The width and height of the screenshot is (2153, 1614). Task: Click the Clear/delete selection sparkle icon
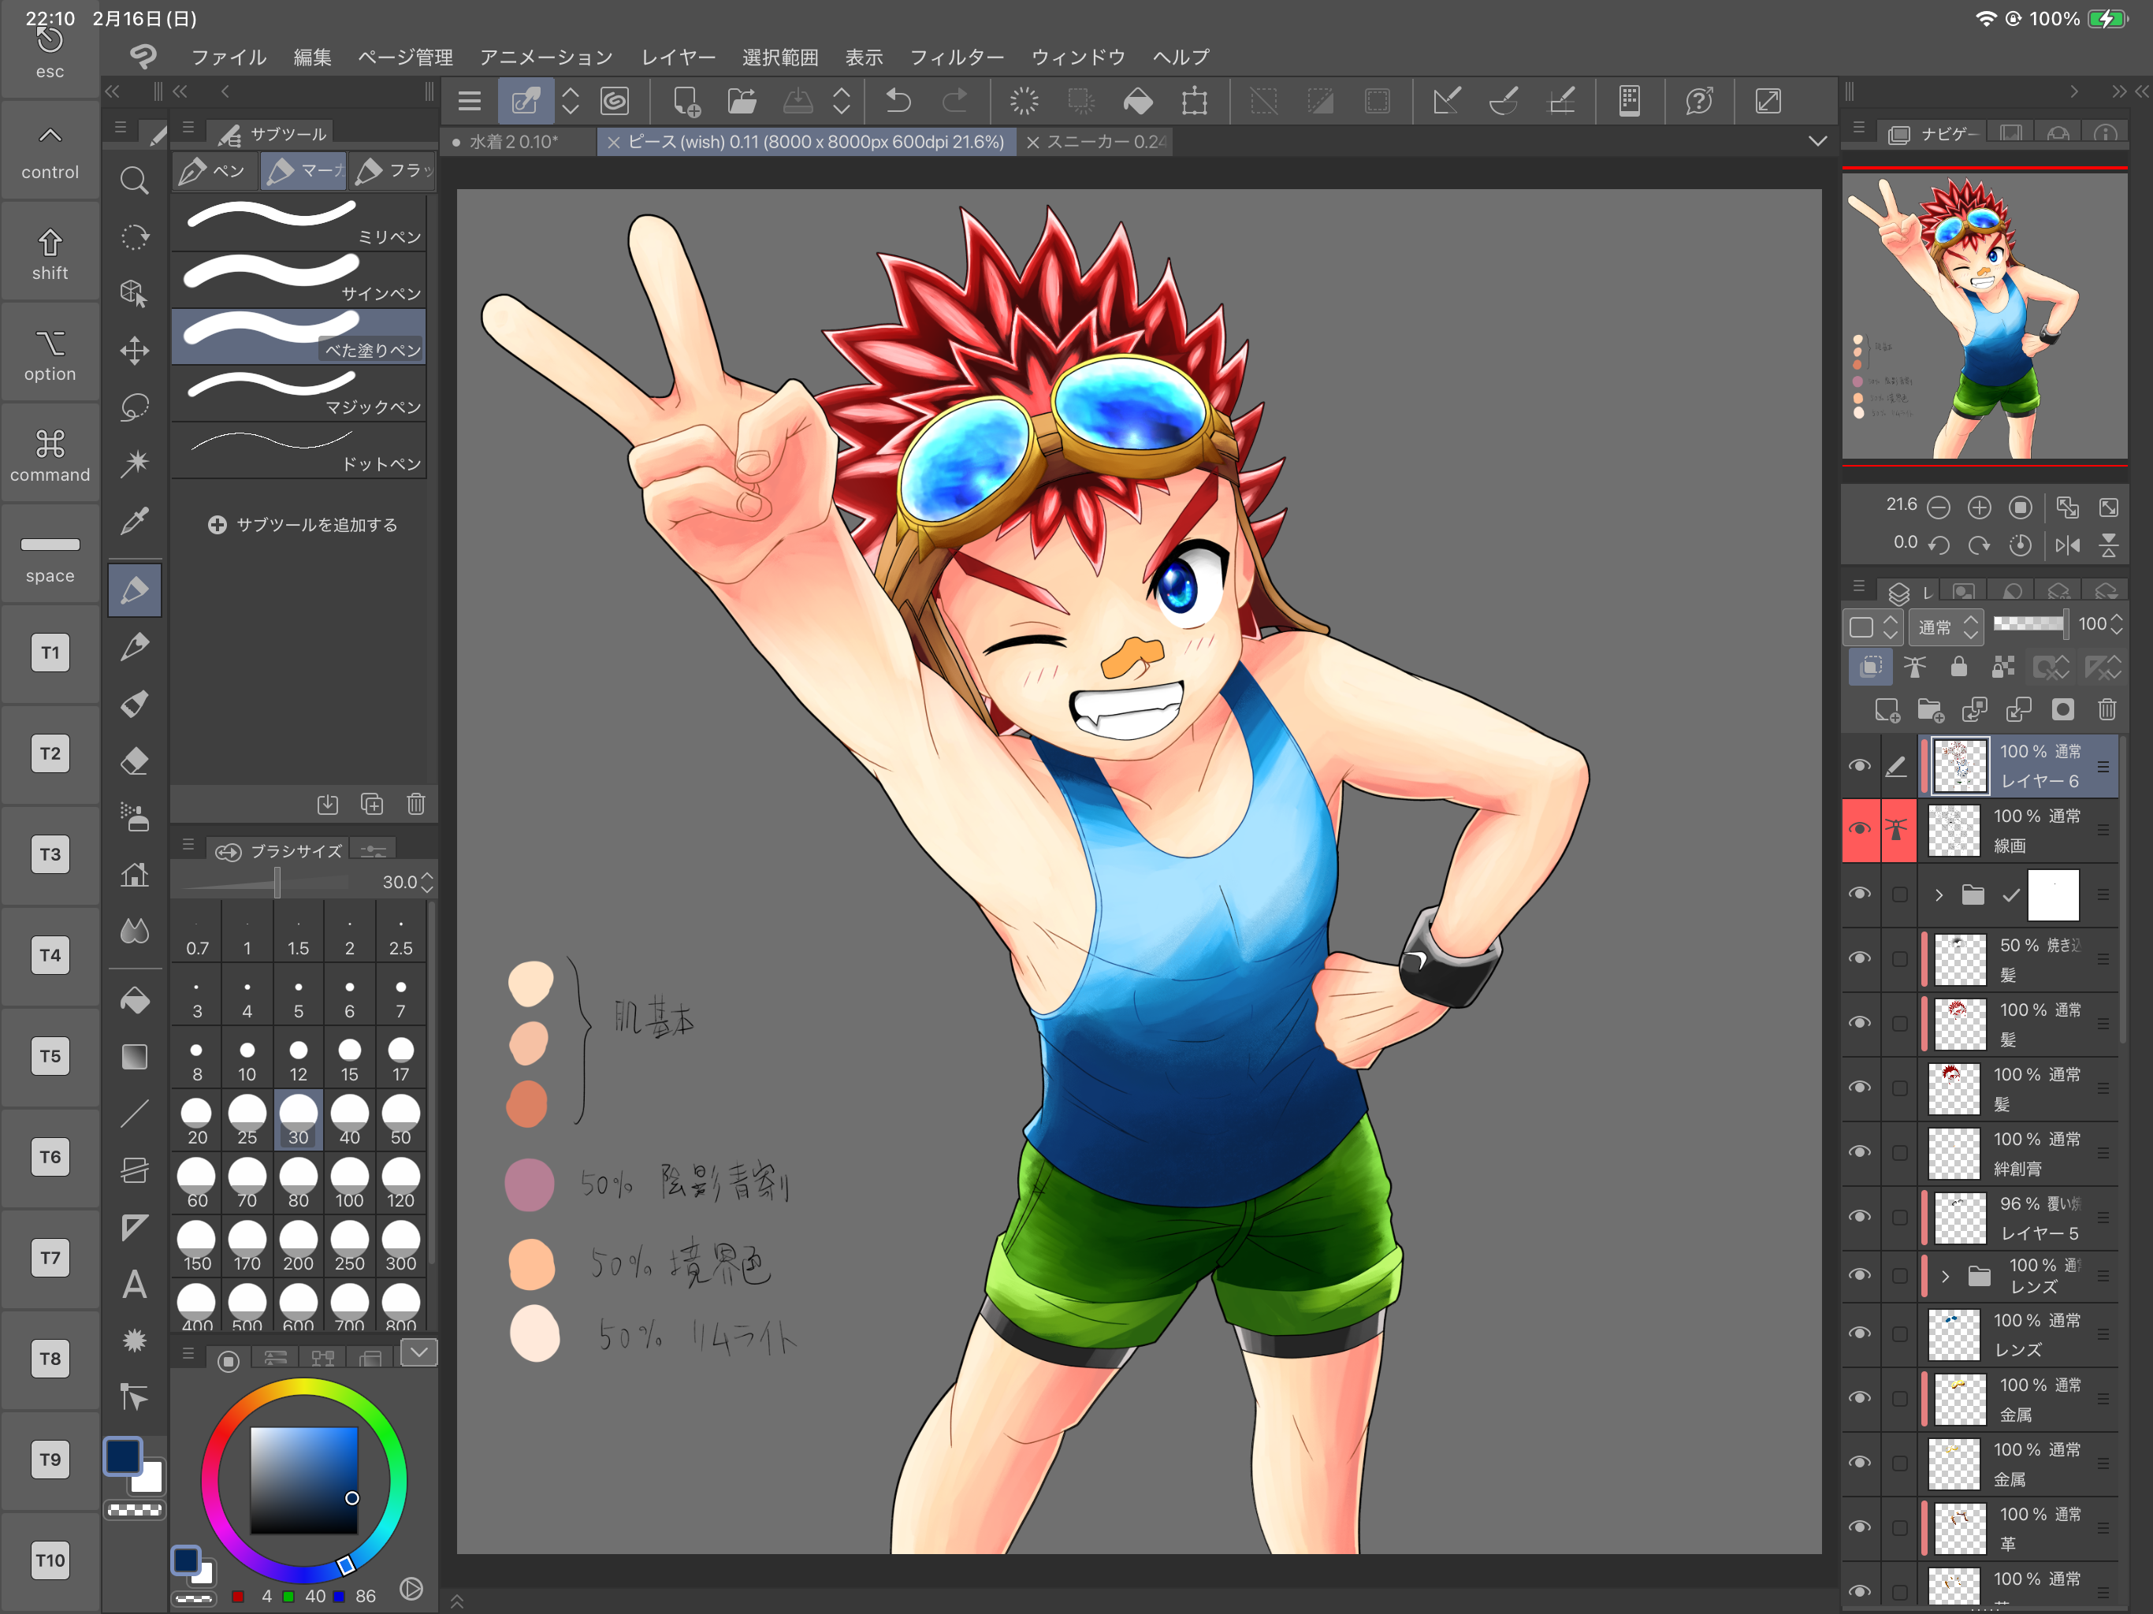[x=1024, y=101]
